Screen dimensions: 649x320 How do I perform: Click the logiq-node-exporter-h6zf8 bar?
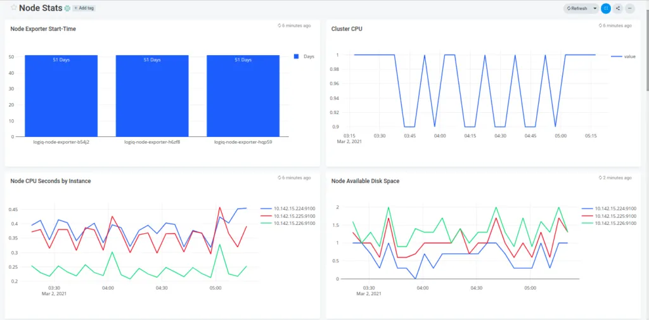click(x=152, y=95)
